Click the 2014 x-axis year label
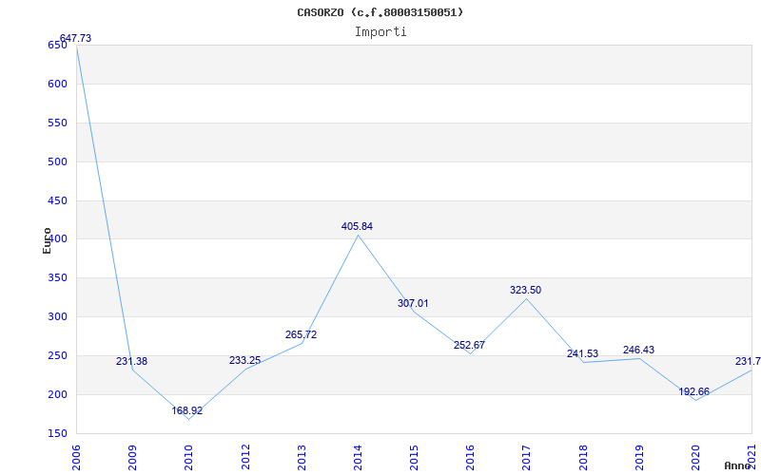Viewport: 761px width, 475px height. 358,457
